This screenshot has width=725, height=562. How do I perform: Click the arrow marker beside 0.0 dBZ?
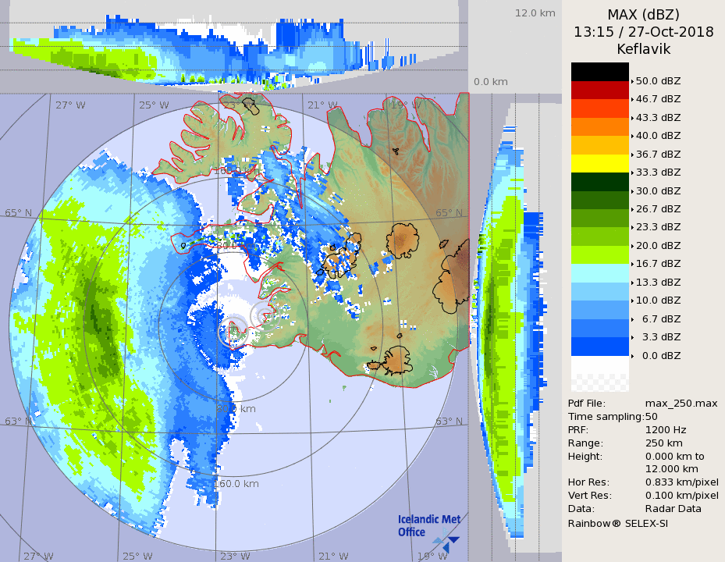tap(632, 355)
